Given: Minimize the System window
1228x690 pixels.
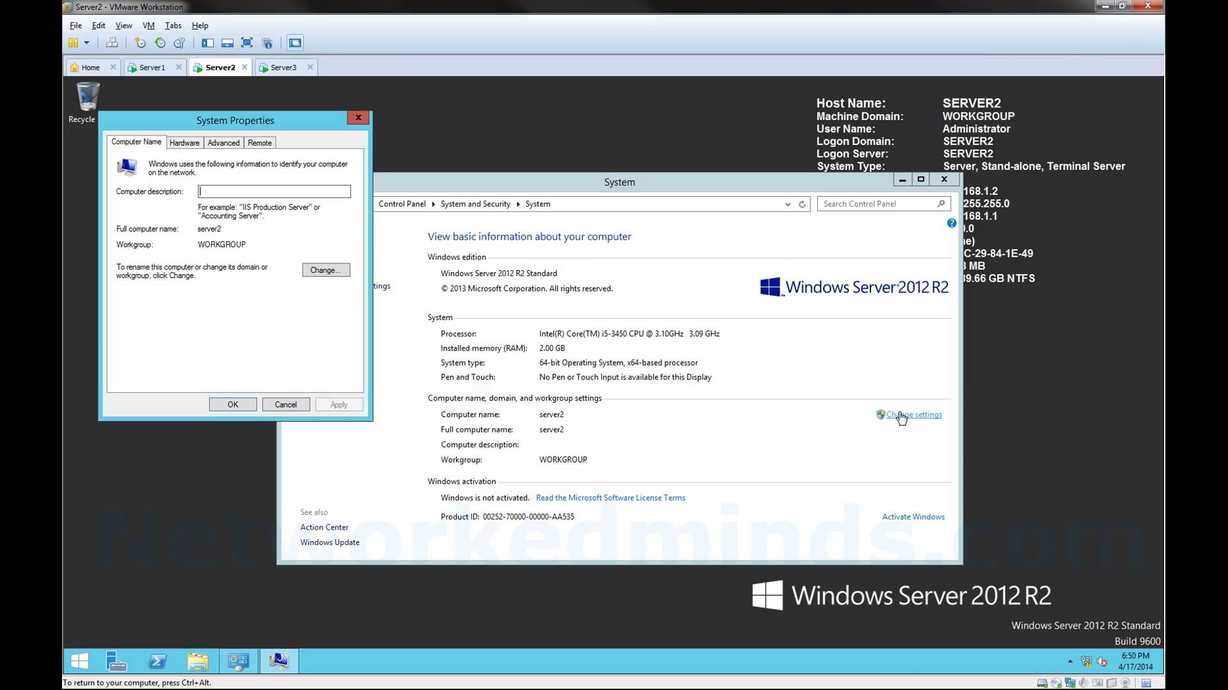Looking at the screenshot, I should [902, 180].
